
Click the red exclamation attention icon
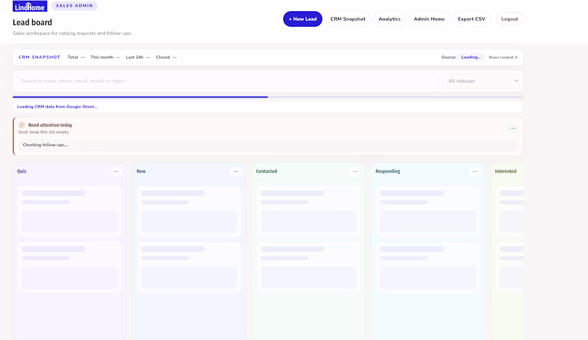click(x=22, y=125)
